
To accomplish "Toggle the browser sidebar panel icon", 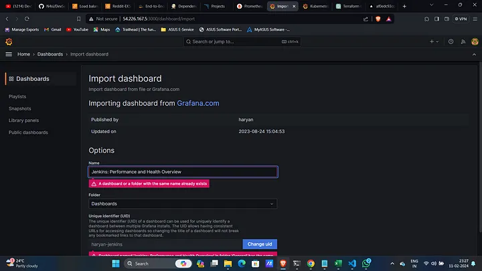I will (x=436, y=19).
